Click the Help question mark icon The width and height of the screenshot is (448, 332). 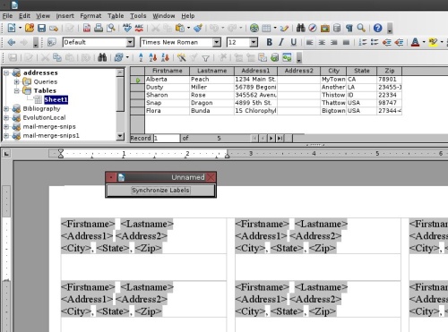click(x=377, y=28)
